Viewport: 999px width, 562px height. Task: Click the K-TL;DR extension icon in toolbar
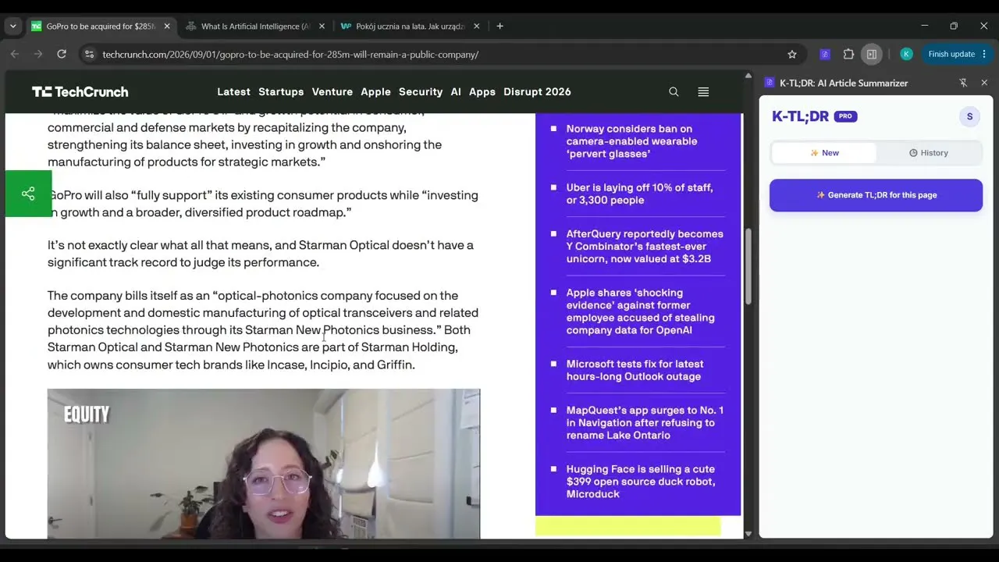825,54
